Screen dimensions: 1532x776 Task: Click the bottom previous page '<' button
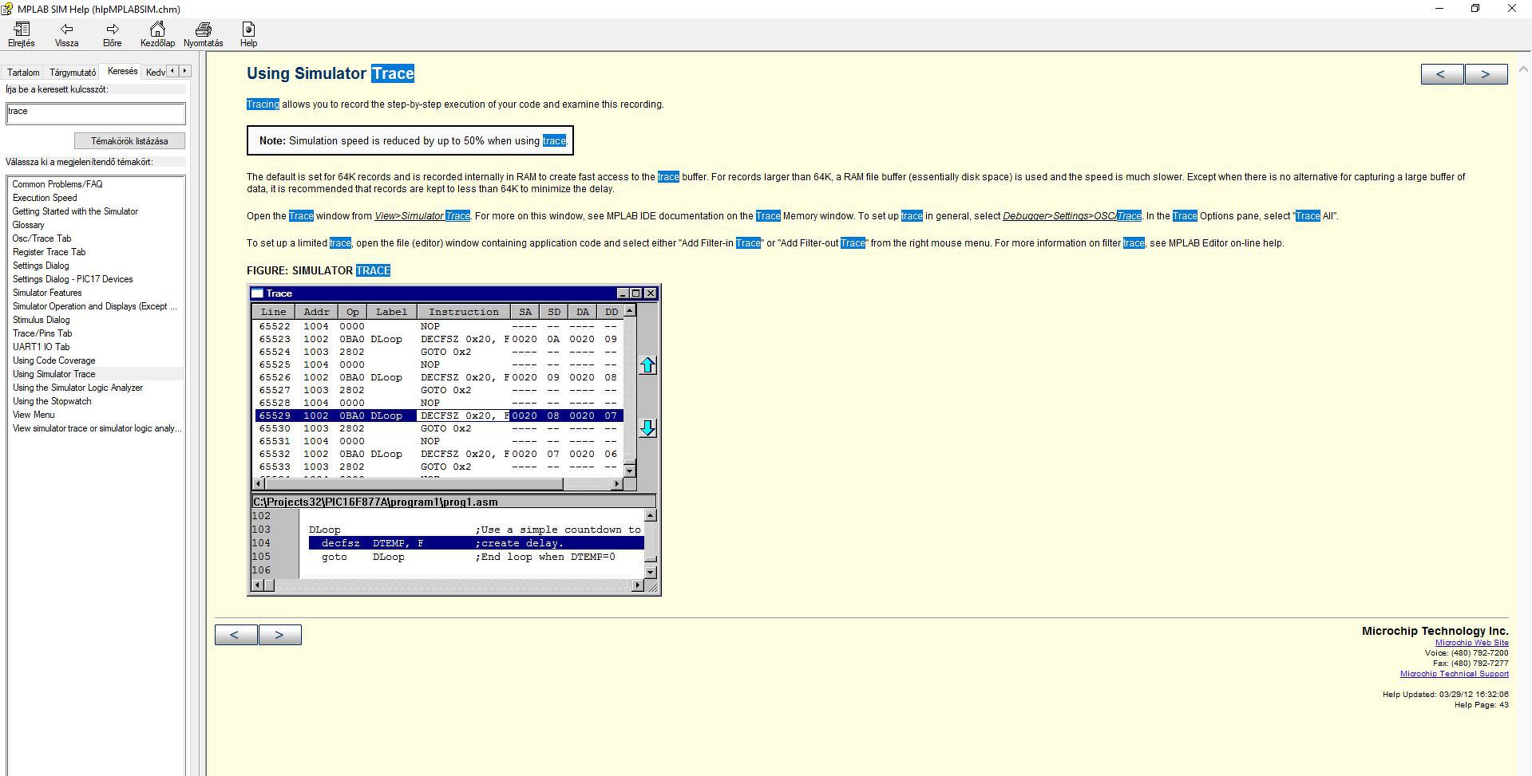pos(236,635)
